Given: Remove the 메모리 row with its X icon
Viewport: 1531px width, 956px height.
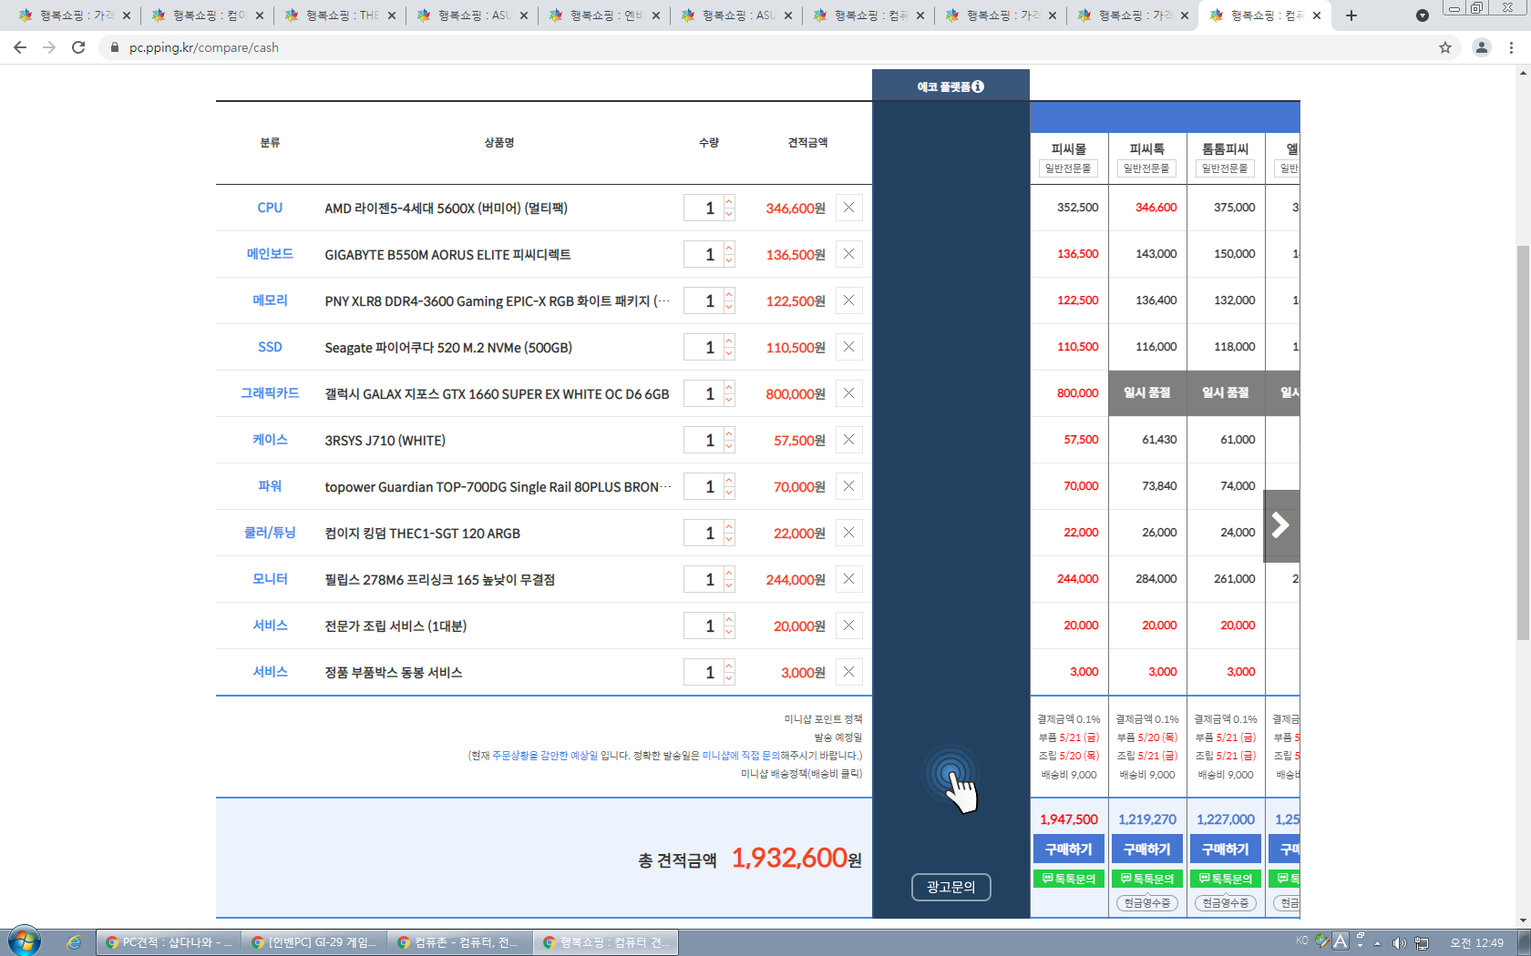Looking at the screenshot, I should 848,300.
